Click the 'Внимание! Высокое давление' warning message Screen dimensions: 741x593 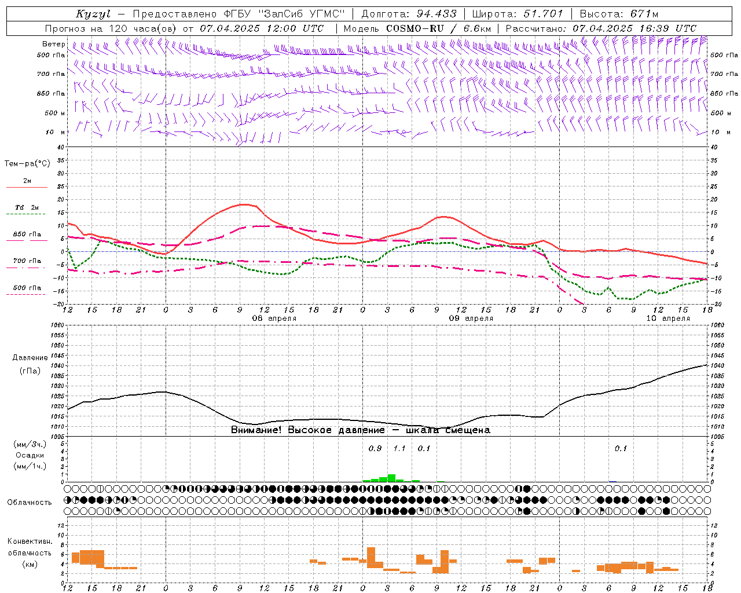307,430
